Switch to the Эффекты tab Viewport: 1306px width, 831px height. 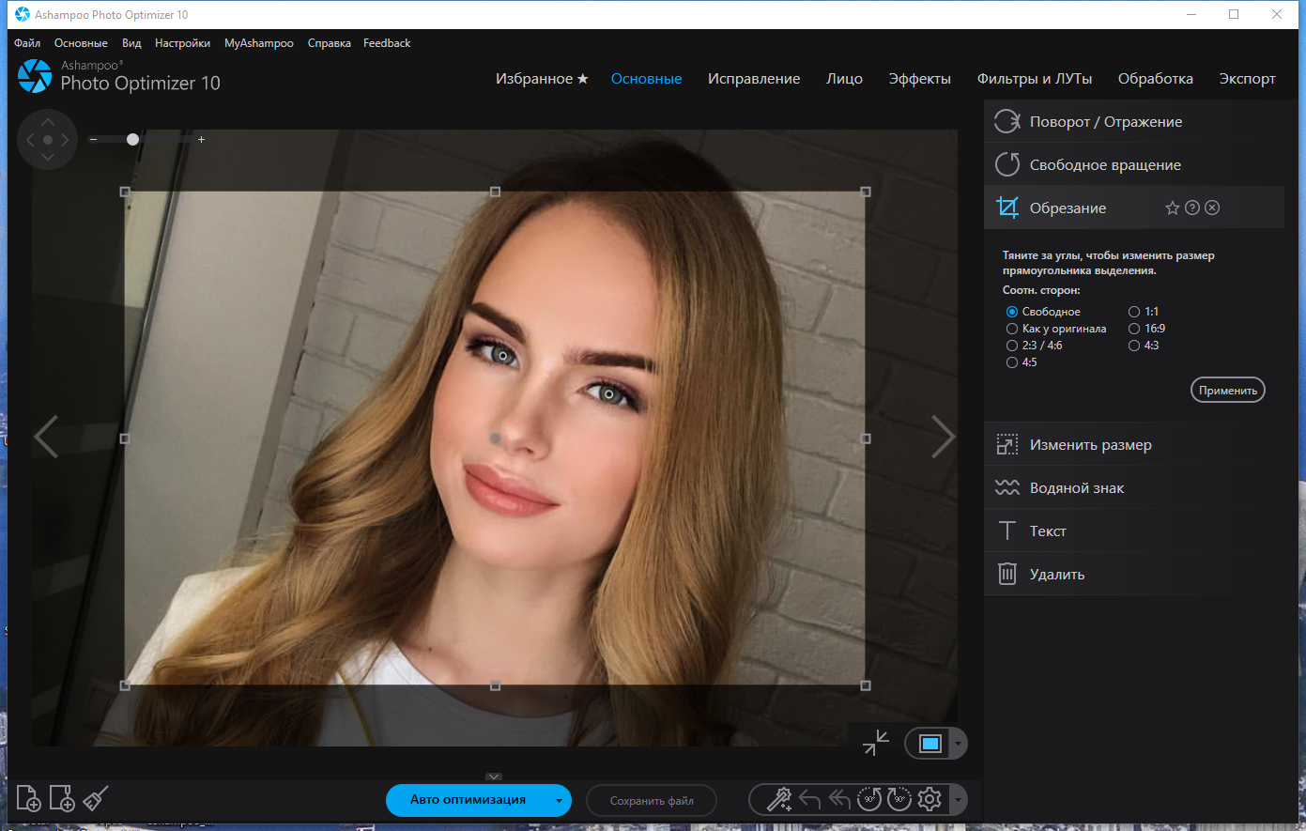coord(919,79)
